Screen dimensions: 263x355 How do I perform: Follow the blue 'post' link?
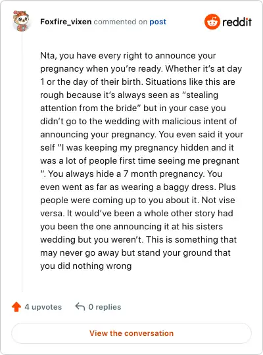[158, 22]
